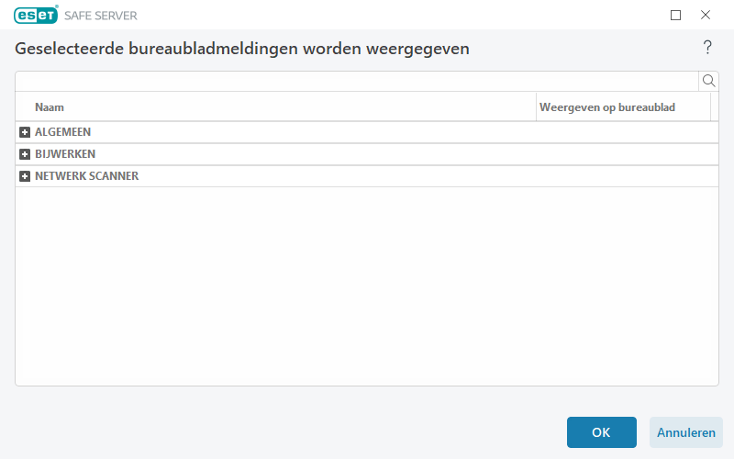The height and width of the screenshot is (459, 734).
Task: Click the Weergeven op bureaublad column header
Action: (x=623, y=107)
